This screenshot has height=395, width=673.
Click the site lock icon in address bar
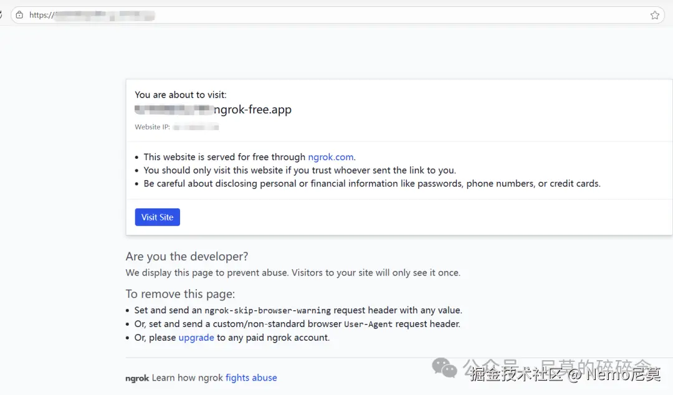19,15
